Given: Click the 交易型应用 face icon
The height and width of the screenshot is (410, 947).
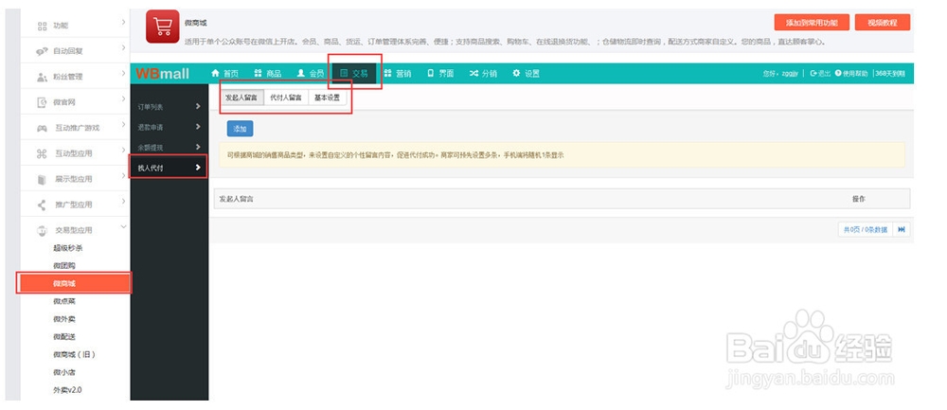Looking at the screenshot, I should click(x=42, y=230).
